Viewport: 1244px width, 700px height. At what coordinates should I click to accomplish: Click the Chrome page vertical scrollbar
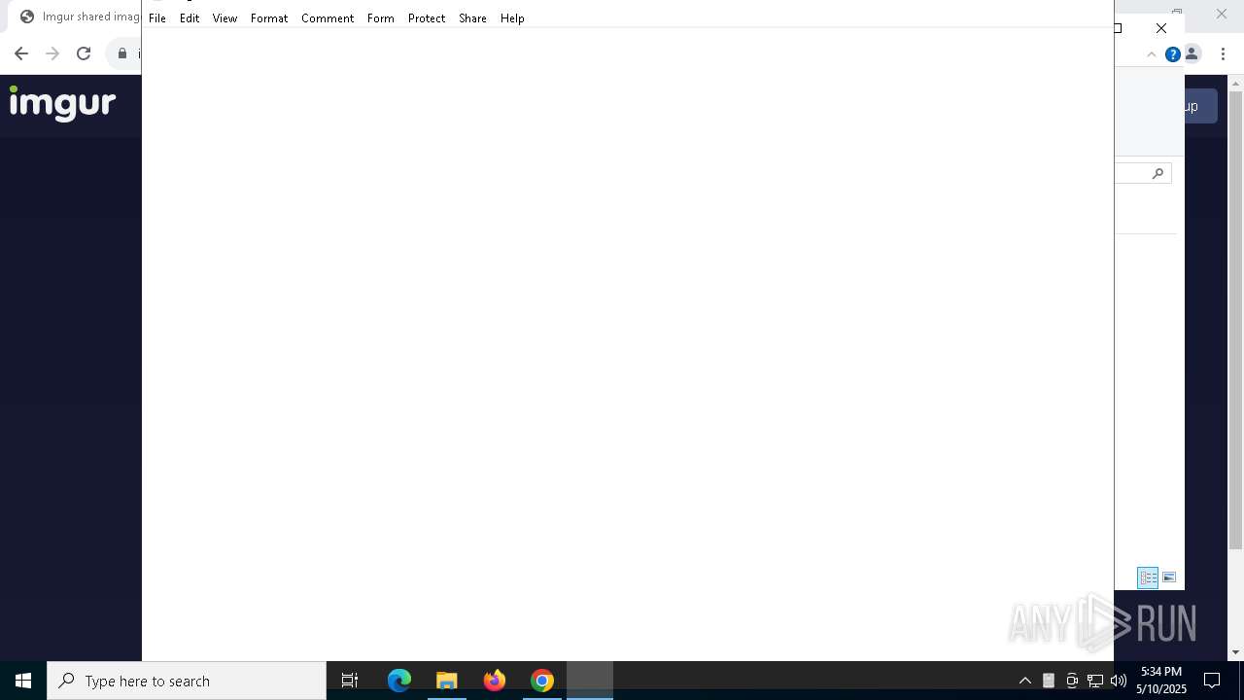click(x=1235, y=321)
